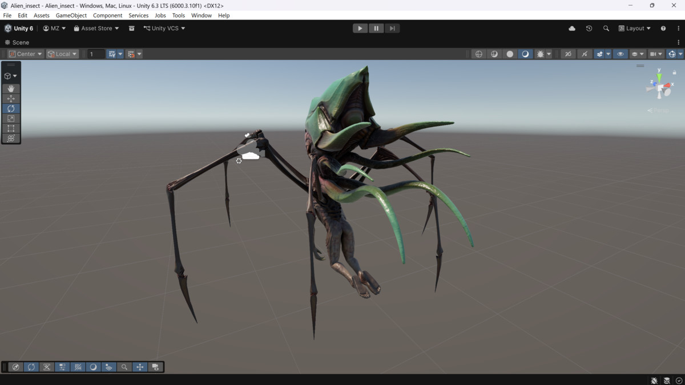Click the Unity Cloud services icon

coord(571,28)
